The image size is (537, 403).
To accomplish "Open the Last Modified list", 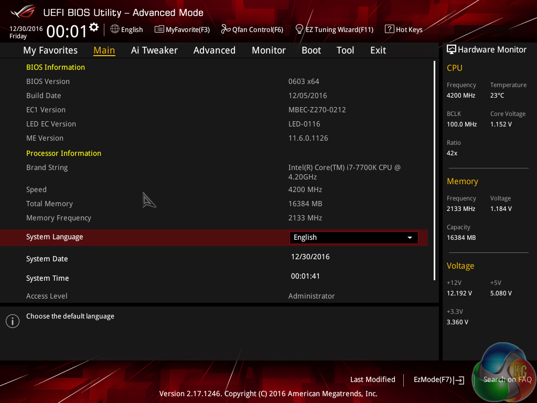I will 372,379.
